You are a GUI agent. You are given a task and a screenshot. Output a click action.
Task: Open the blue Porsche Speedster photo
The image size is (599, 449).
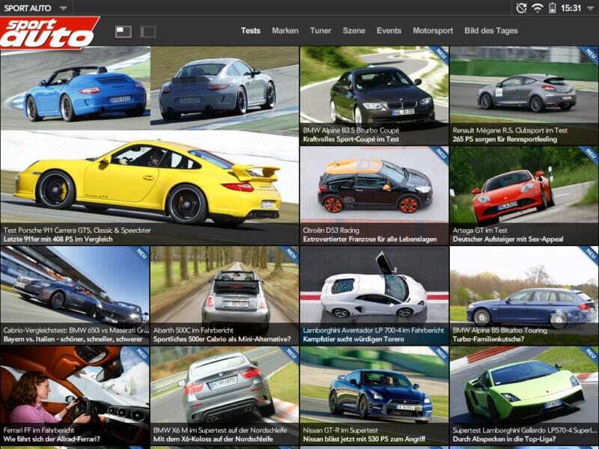(x=76, y=90)
